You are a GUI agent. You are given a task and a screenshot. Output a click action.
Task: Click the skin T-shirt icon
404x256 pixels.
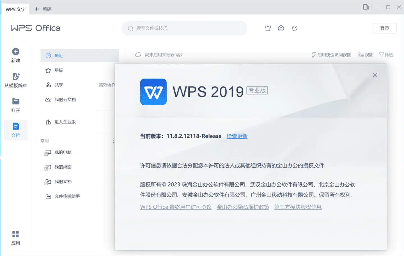pos(268,28)
